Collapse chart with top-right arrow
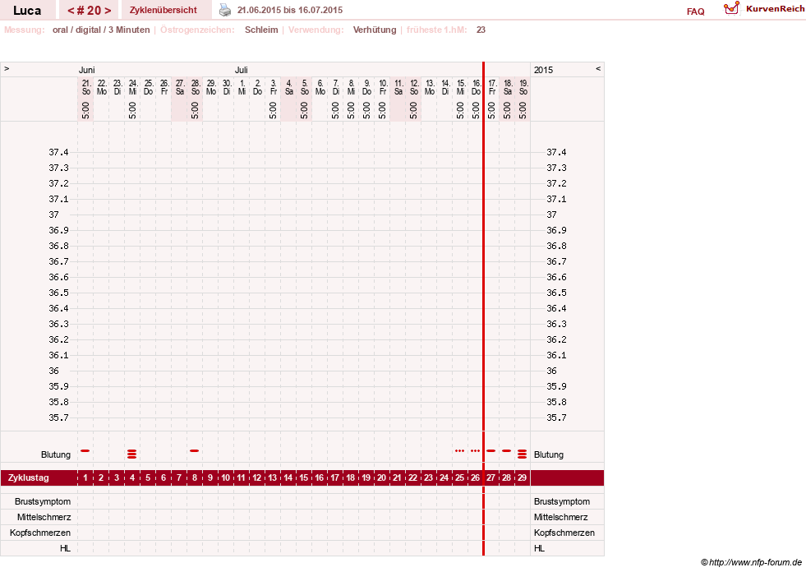Screen dimensions: 806x572 pyautogui.click(x=598, y=68)
